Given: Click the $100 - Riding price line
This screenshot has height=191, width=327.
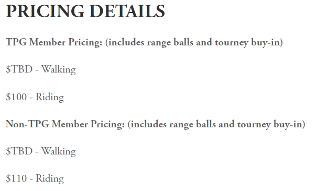Looking at the screenshot, I should tap(35, 97).
